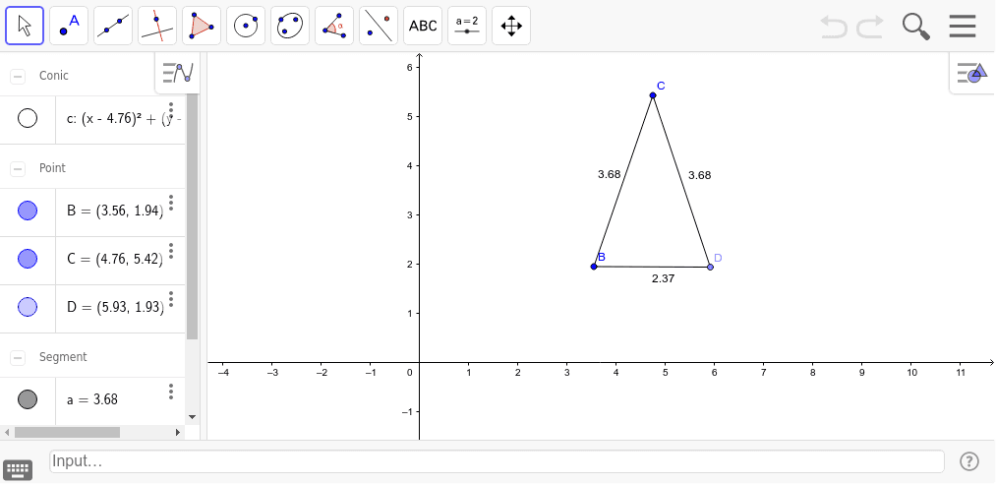This screenshot has width=996, height=484.
Task: Toggle visibility of segment a
Action: click(28, 399)
